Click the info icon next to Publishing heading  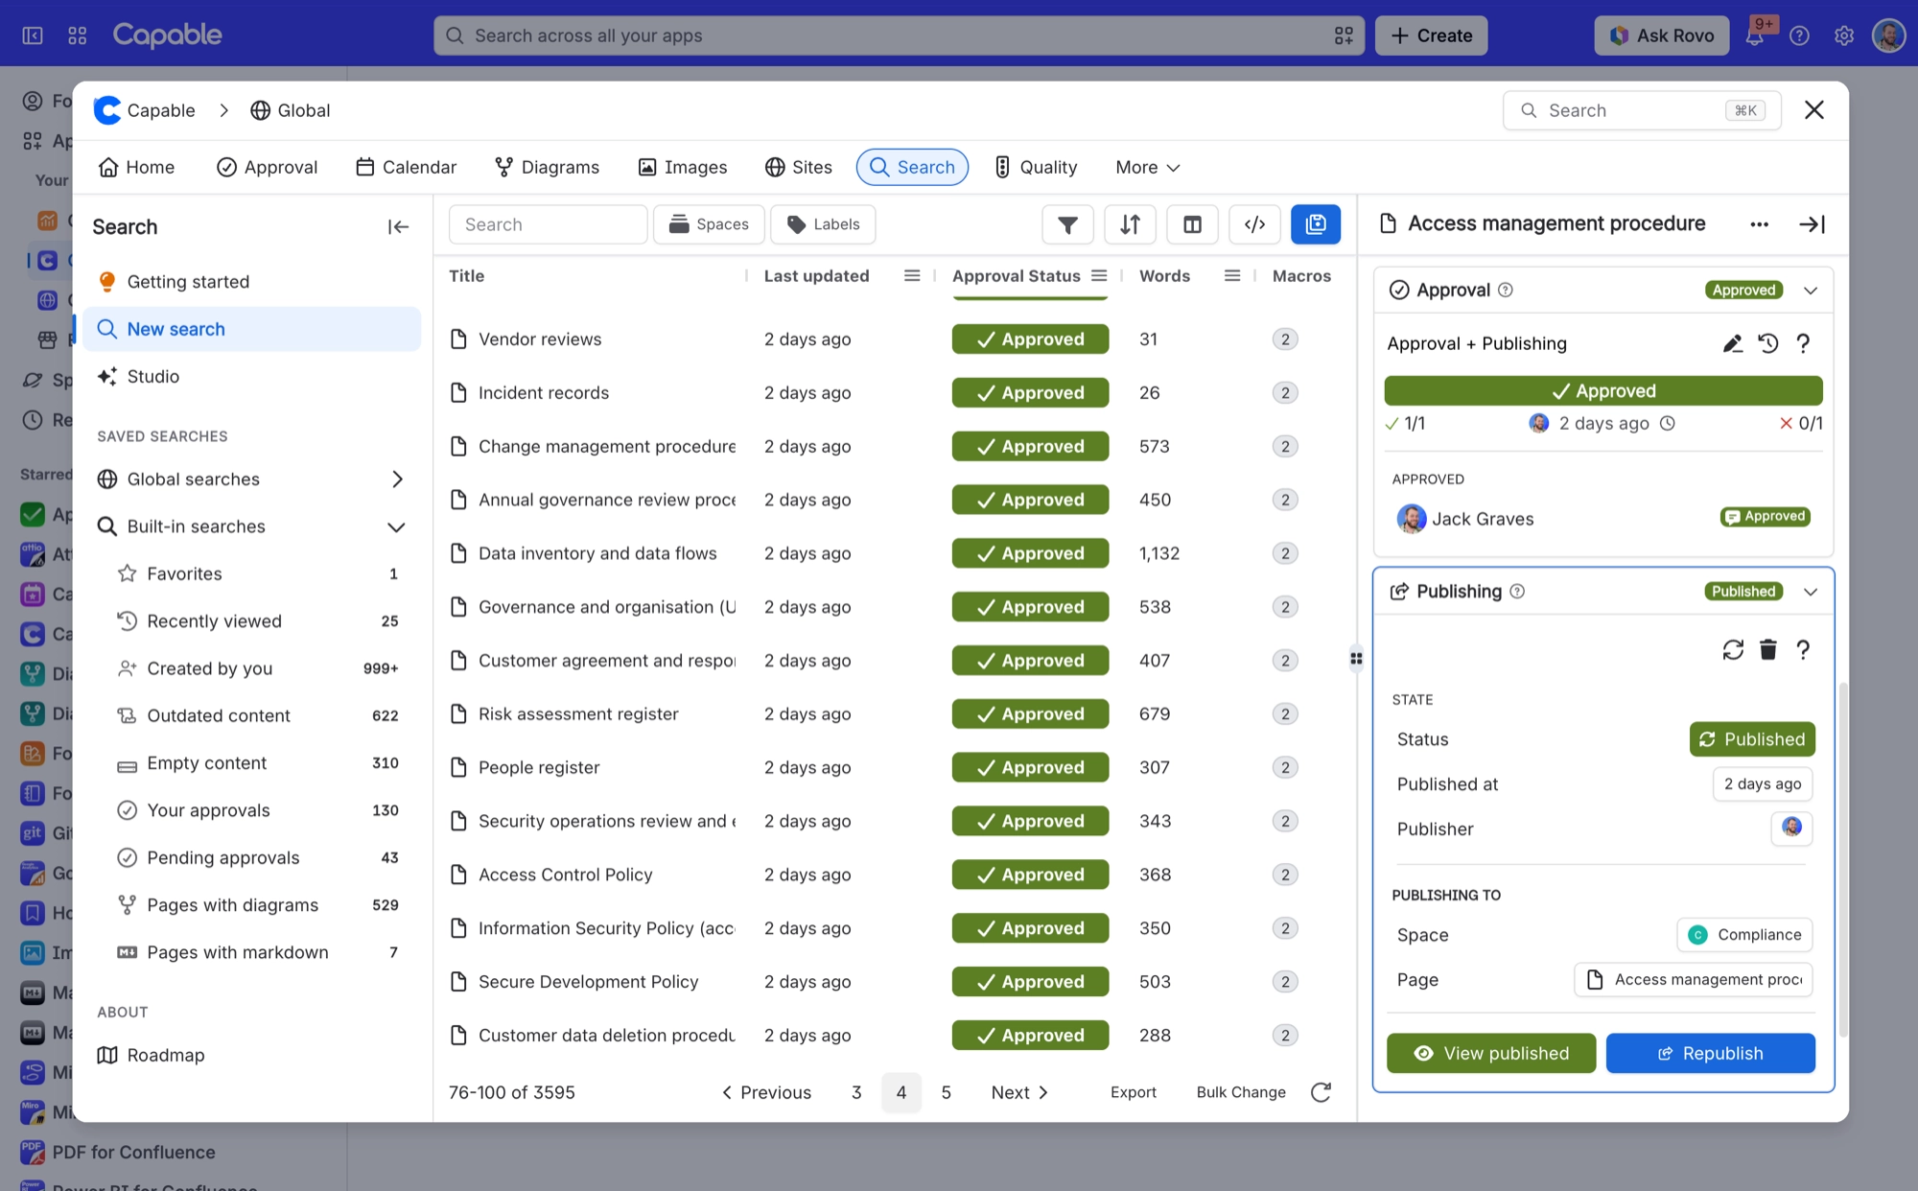point(1517,592)
